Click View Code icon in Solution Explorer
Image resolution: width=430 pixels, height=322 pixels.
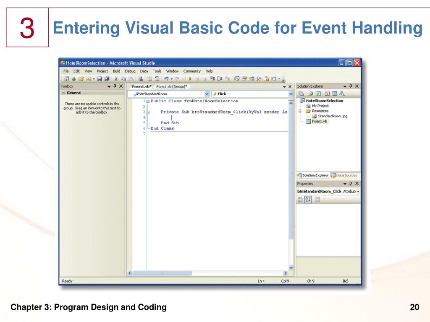pyautogui.click(x=327, y=93)
